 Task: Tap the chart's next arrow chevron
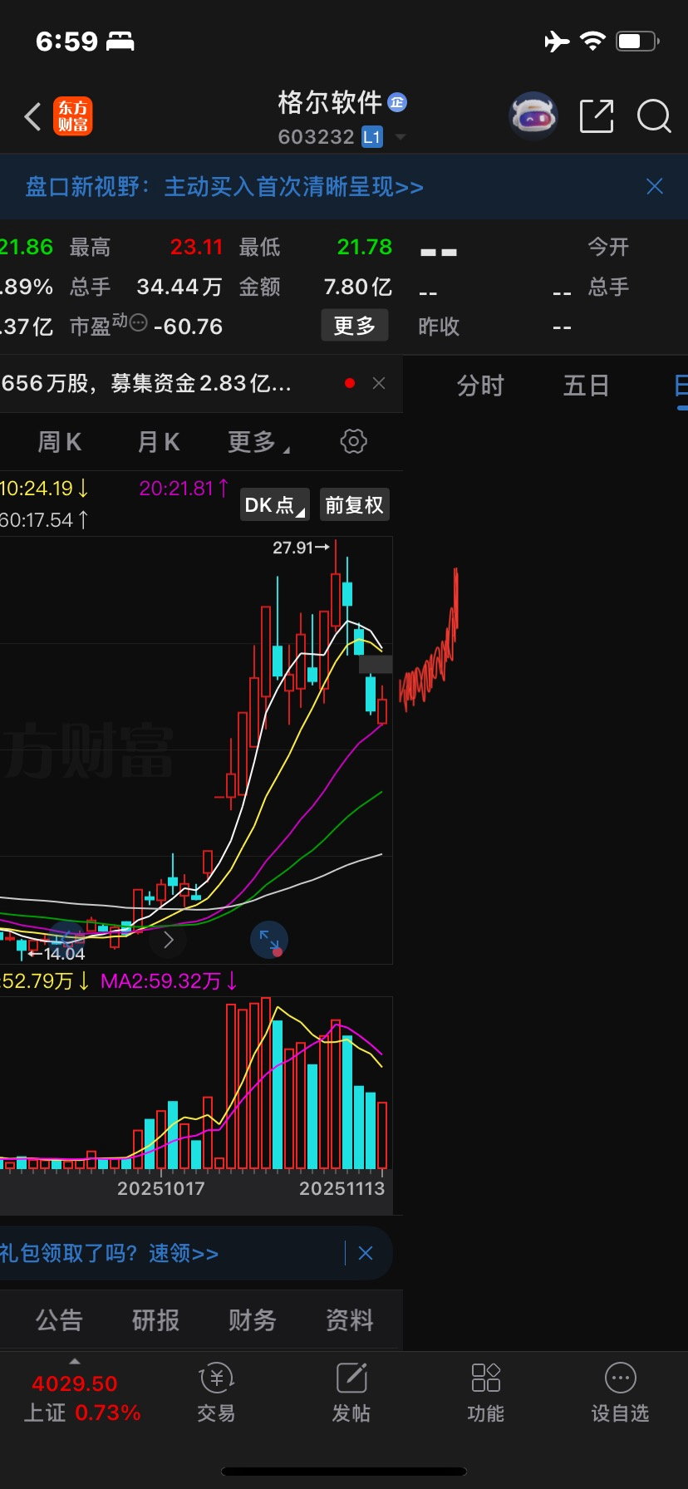coord(169,940)
